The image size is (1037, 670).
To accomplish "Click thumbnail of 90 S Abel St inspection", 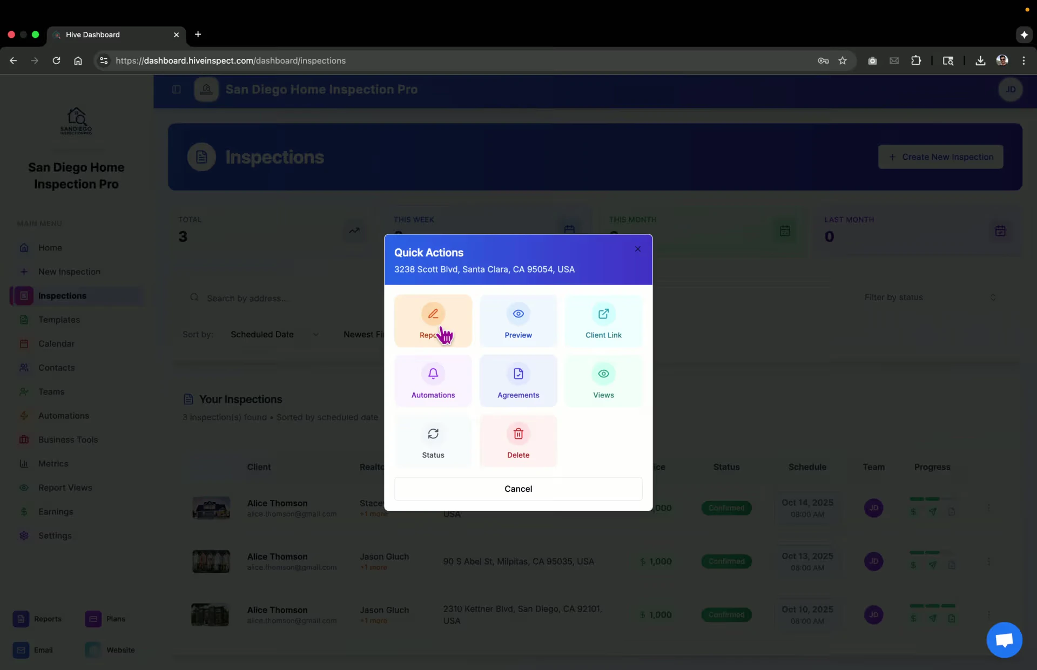I will tap(211, 561).
